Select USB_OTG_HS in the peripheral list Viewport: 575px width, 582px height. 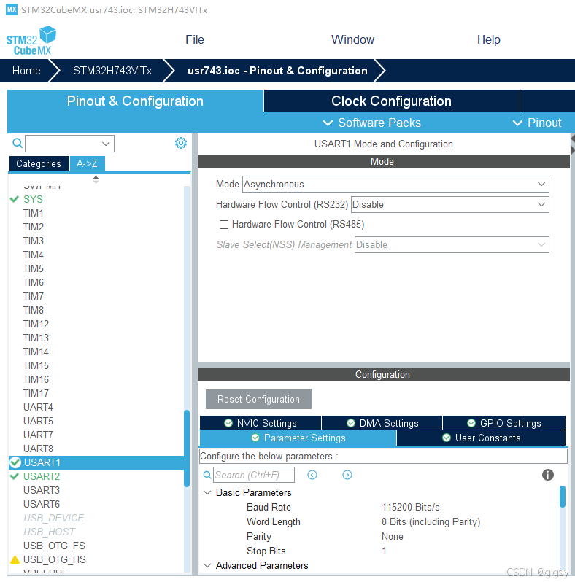[55, 559]
